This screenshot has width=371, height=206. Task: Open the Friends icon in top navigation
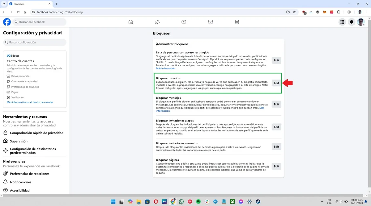tap(157, 22)
